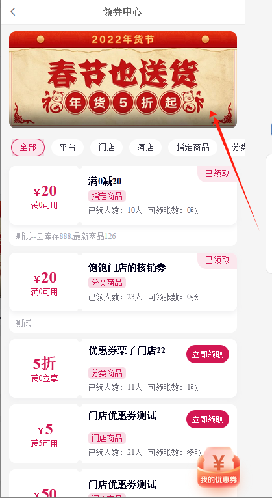Open the 我的优惠券 floating coupon icon
The width and height of the screenshot is (272, 498).
pos(219,467)
